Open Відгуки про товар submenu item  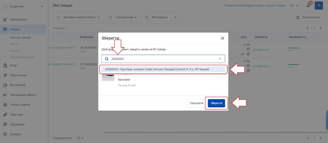(x=22, y=57)
